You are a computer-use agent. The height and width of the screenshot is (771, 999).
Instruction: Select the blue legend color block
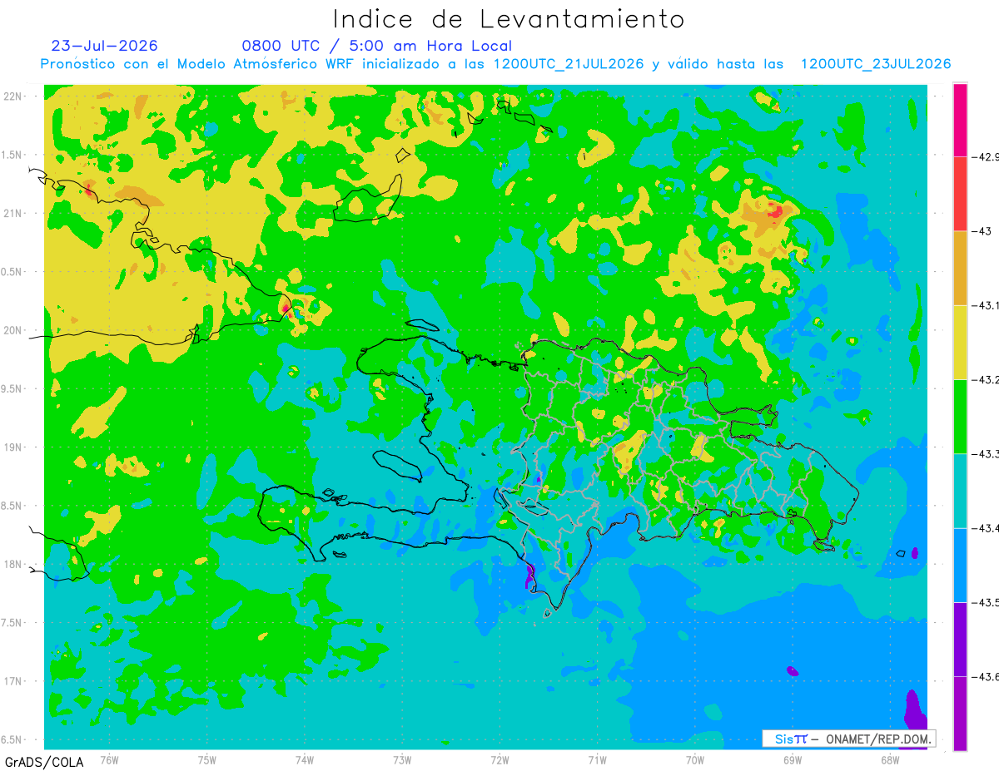(x=960, y=565)
